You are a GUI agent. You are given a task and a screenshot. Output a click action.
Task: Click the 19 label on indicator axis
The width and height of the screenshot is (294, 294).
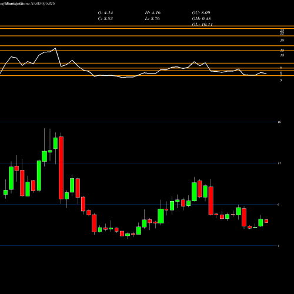tap(282, 41)
